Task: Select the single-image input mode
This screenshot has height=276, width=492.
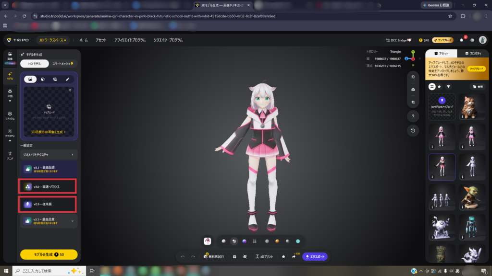Action: (x=30, y=79)
